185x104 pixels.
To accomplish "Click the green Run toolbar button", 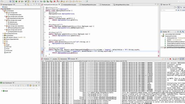I will tap(44, 1).
